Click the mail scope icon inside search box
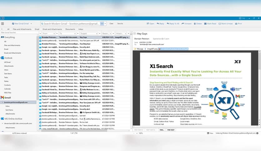Viewport: 261px width, 151px height. 102,24
